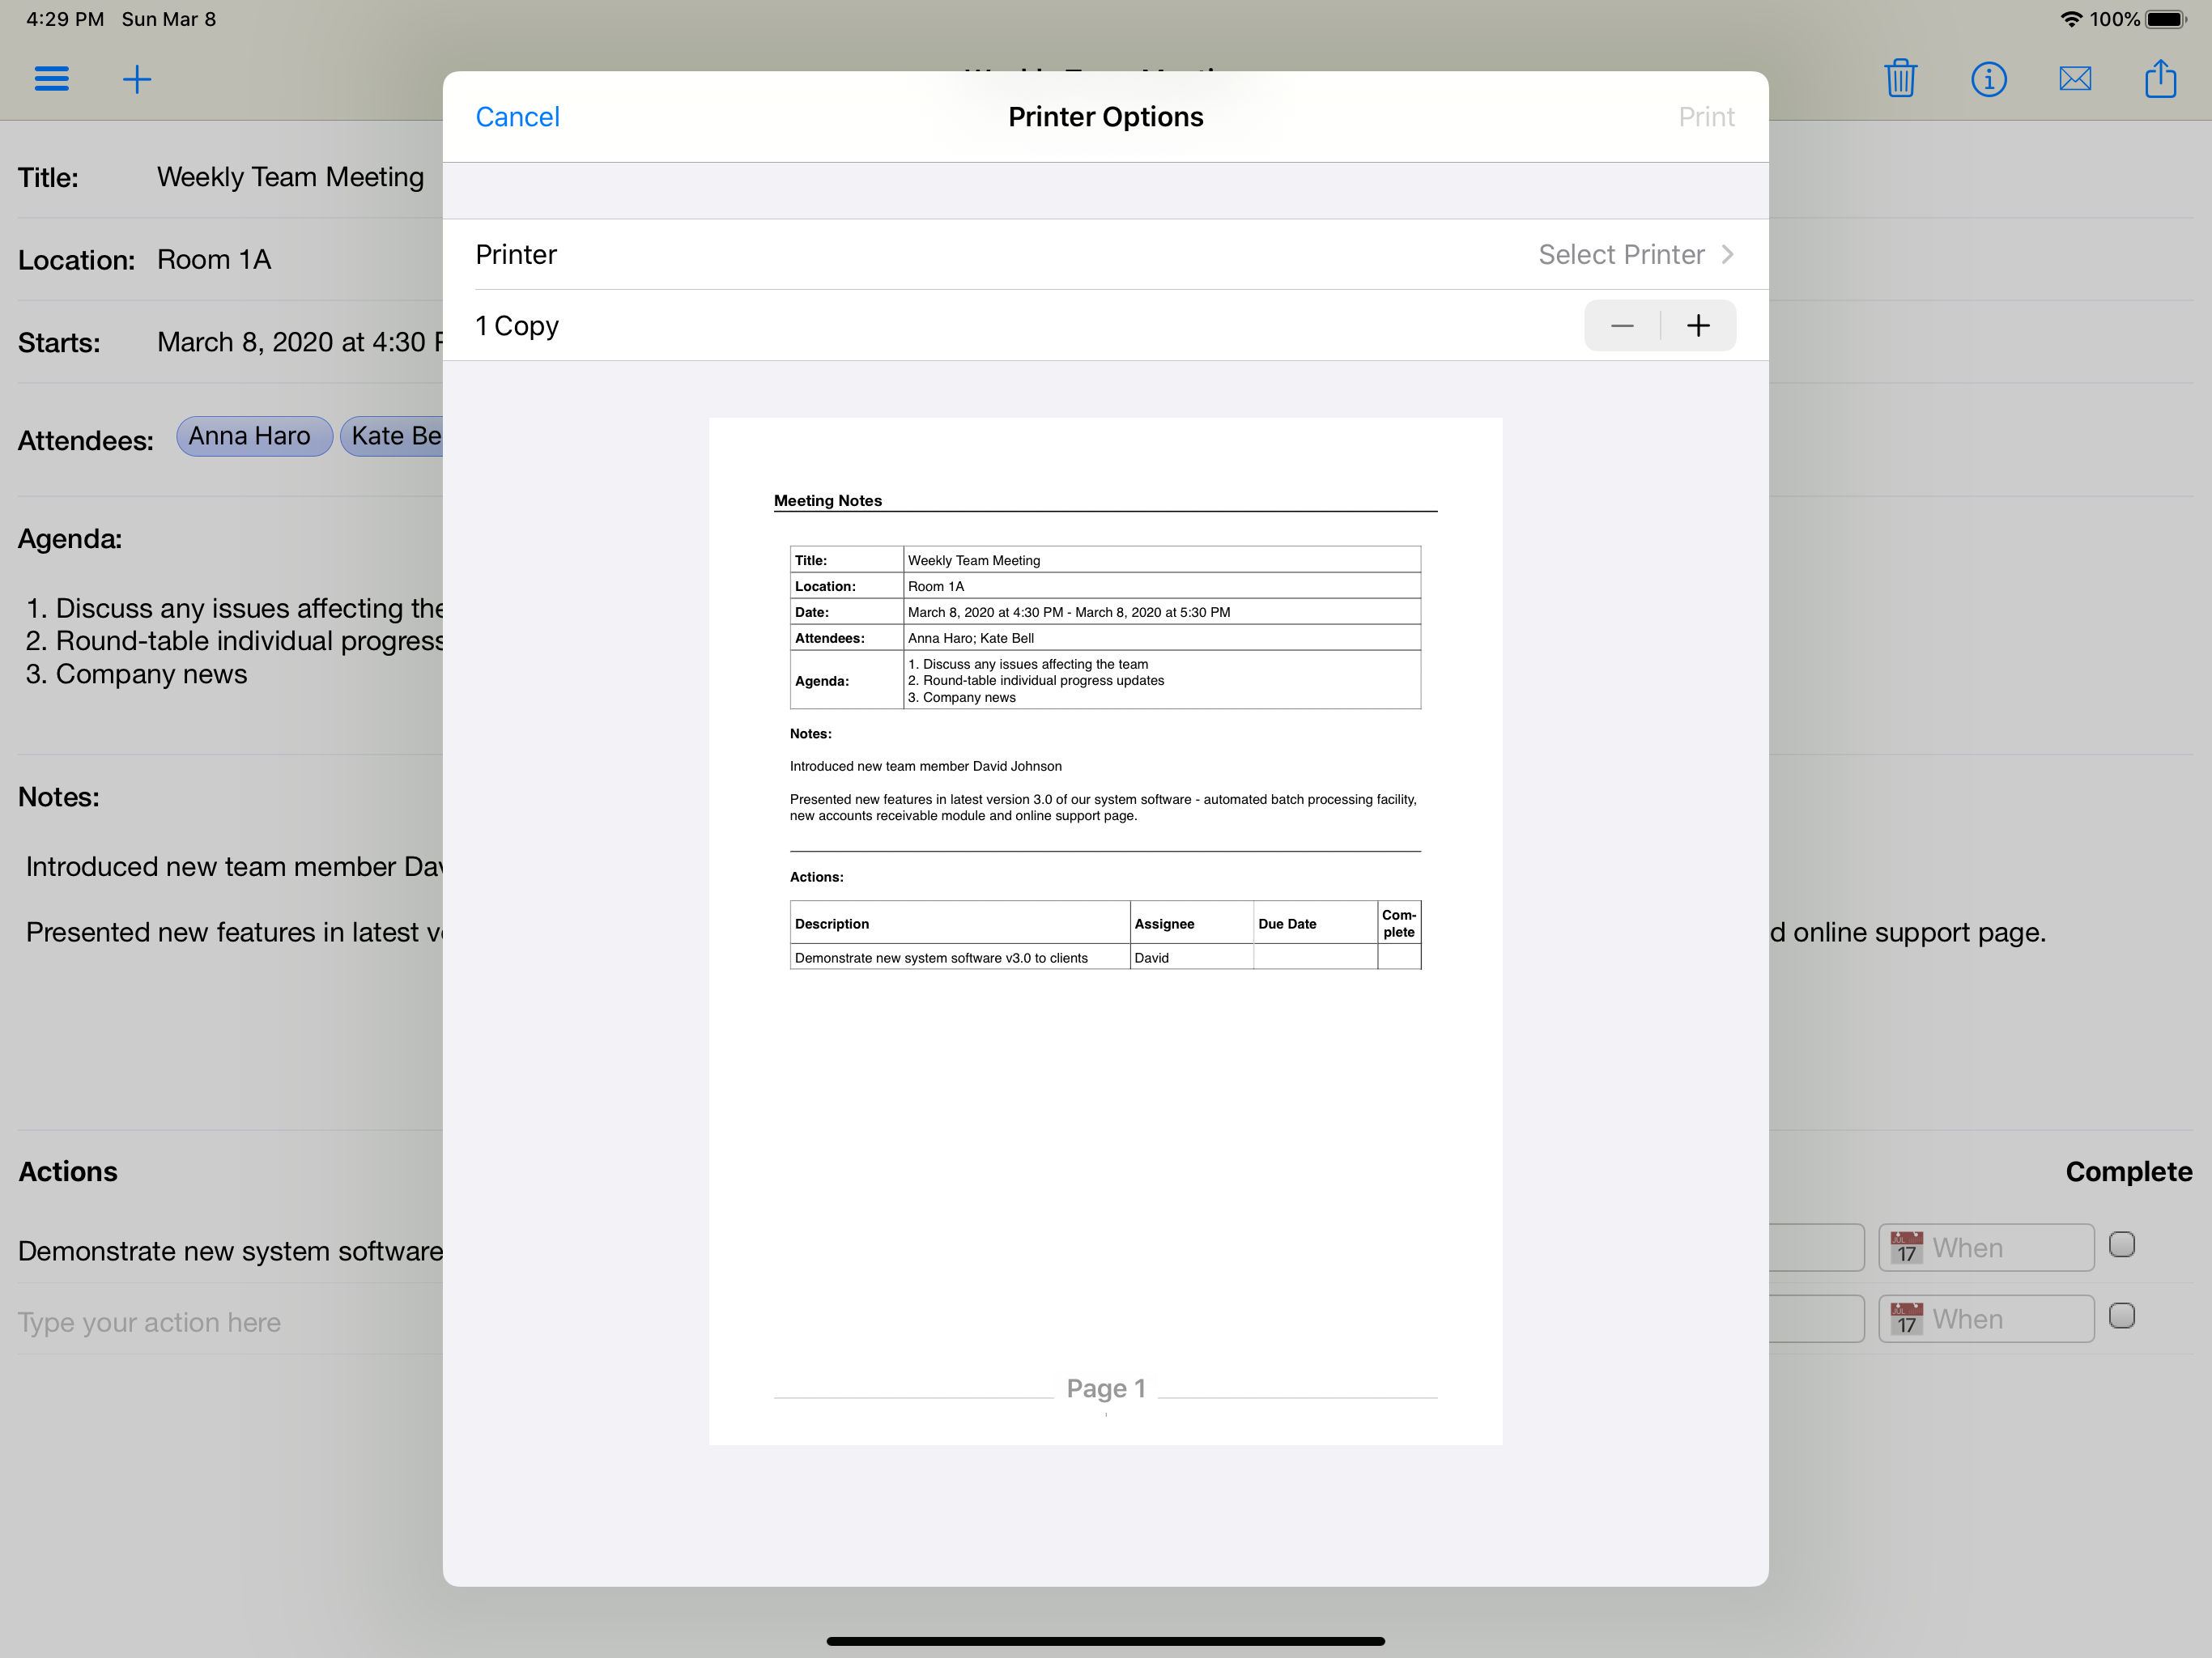2212x1658 pixels.
Task: Click calendar icon in second When field
Action: (1907, 1319)
